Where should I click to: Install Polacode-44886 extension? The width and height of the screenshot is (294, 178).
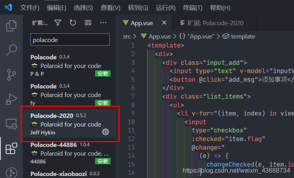pyautogui.click(x=103, y=161)
